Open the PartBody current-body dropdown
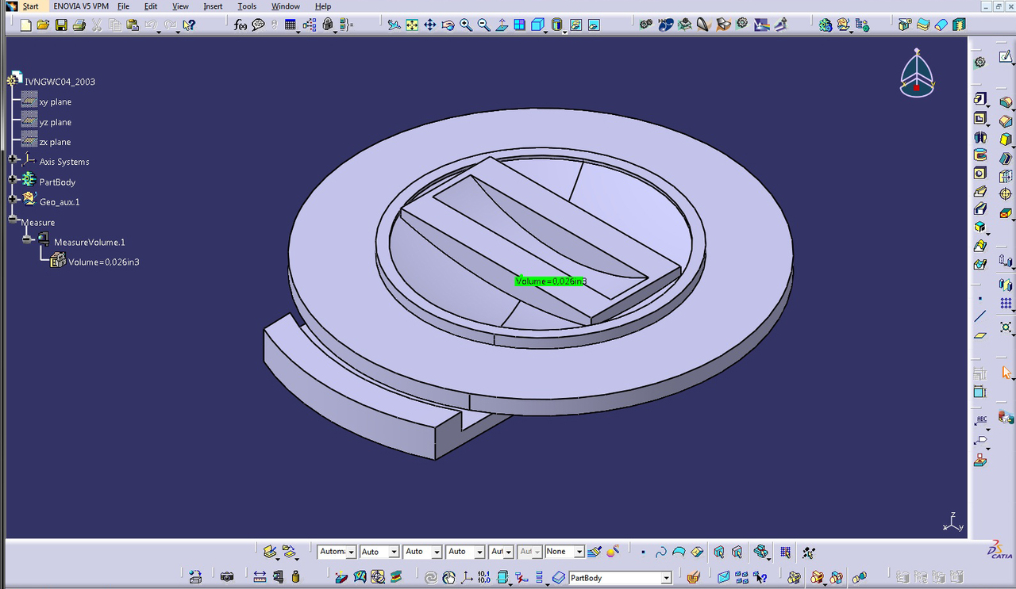Image resolution: width=1016 pixels, height=589 pixels. coord(666,578)
